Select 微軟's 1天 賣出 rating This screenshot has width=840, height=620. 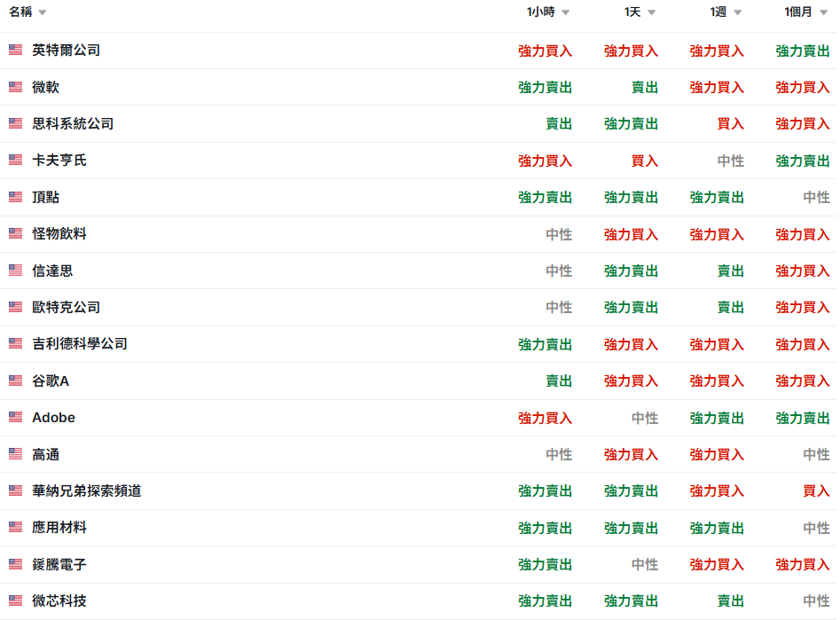(x=645, y=87)
